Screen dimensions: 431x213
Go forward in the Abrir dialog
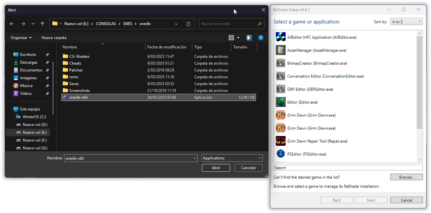click(x=23, y=24)
